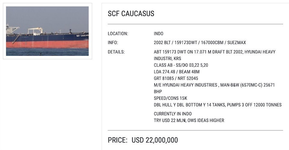The image size is (289, 150).
Task: Click the ABT 159173 DWT draft line
Action: 214,52
